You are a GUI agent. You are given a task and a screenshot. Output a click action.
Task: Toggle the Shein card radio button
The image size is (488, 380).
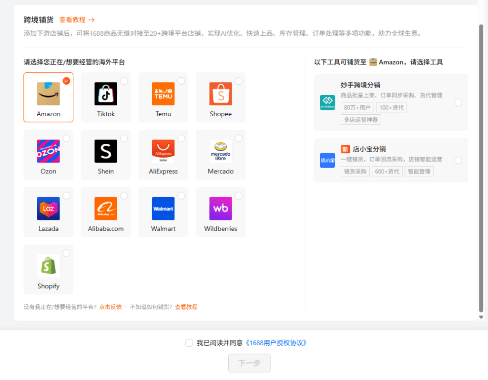click(124, 138)
